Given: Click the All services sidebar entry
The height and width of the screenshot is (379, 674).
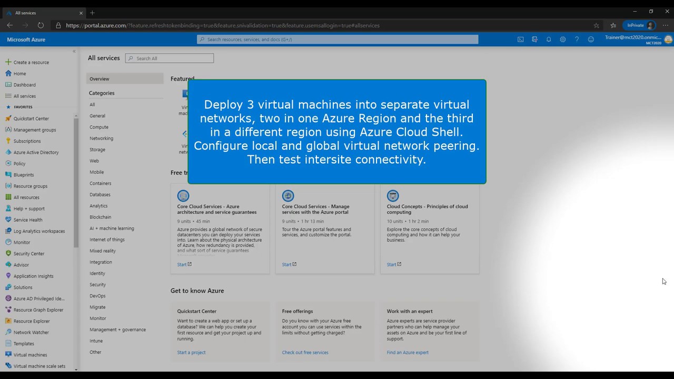Looking at the screenshot, I should (x=25, y=96).
